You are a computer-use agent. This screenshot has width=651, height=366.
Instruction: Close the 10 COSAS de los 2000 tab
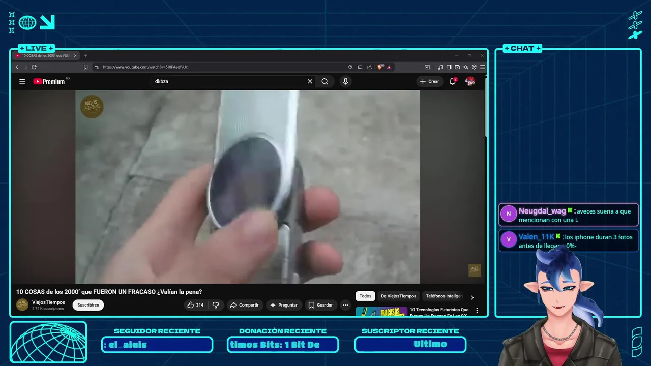pyautogui.click(x=75, y=56)
